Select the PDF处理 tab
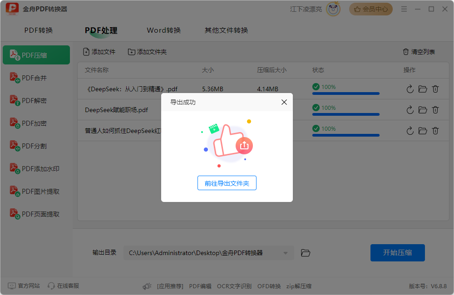This screenshot has width=454, height=295. (x=101, y=30)
